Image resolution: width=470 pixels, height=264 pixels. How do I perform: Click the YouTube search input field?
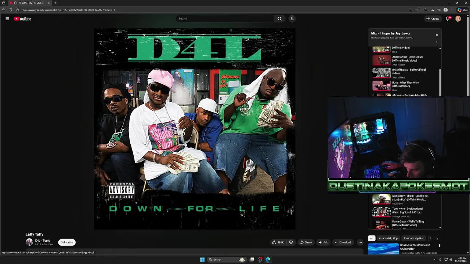(225, 19)
